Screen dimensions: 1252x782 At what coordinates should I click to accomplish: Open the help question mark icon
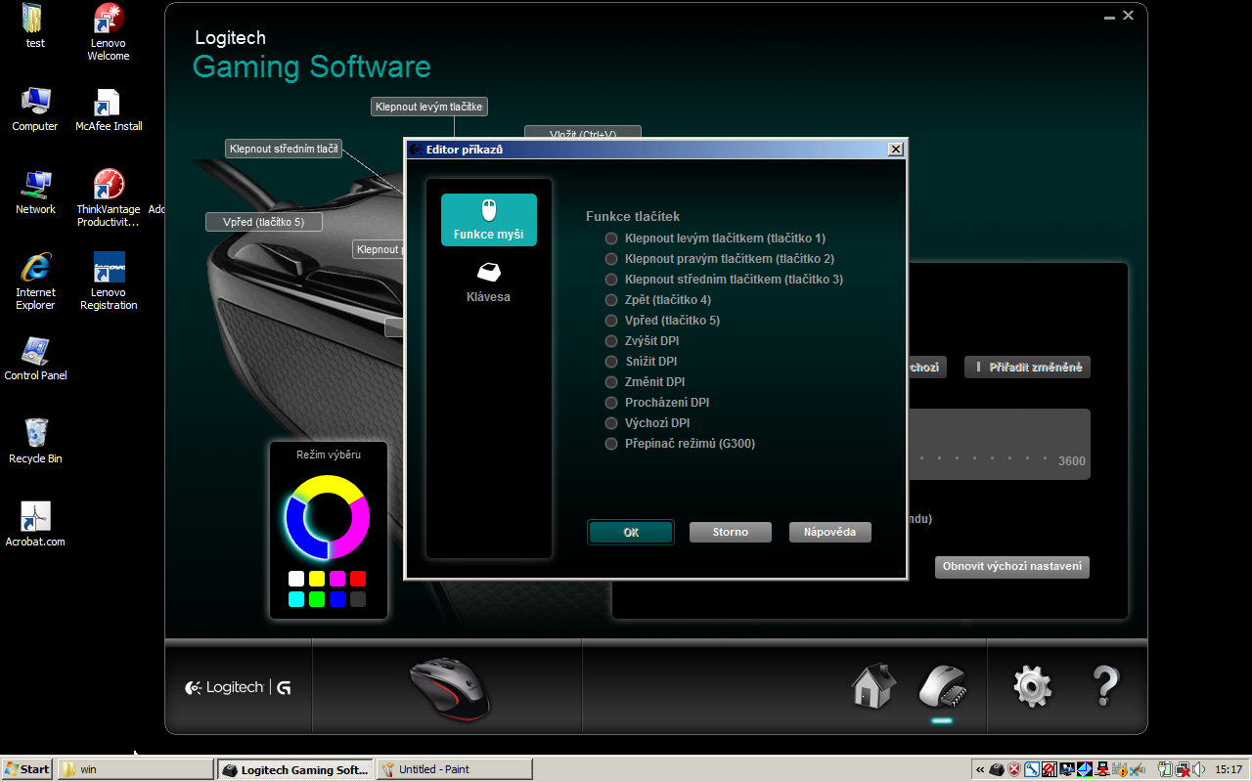(x=1104, y=686)
